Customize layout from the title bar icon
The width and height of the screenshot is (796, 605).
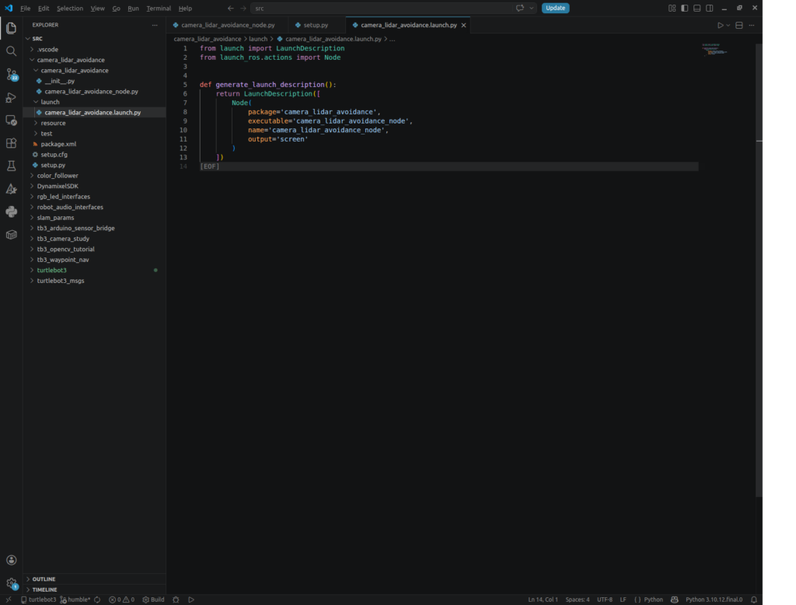point(672,8)
